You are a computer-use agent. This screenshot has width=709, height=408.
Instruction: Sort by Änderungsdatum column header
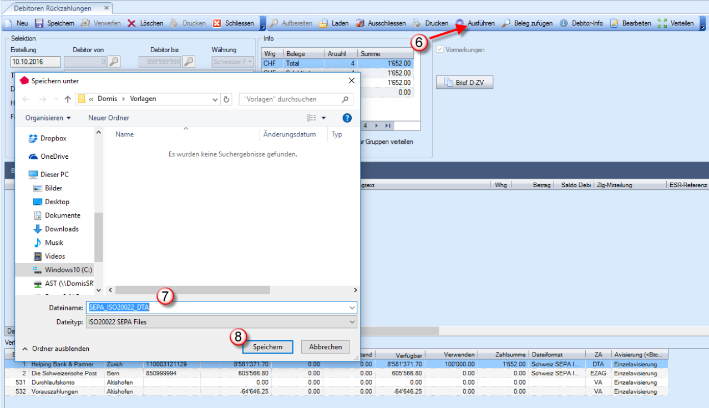point(290,134)
